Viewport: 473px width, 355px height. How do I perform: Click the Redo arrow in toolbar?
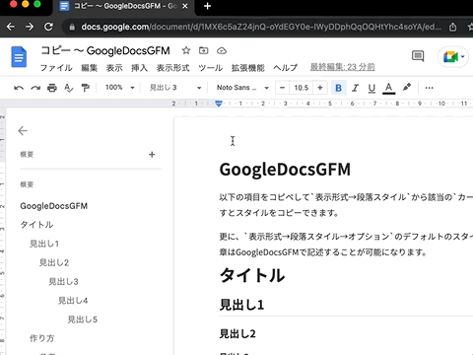(35, 88)
